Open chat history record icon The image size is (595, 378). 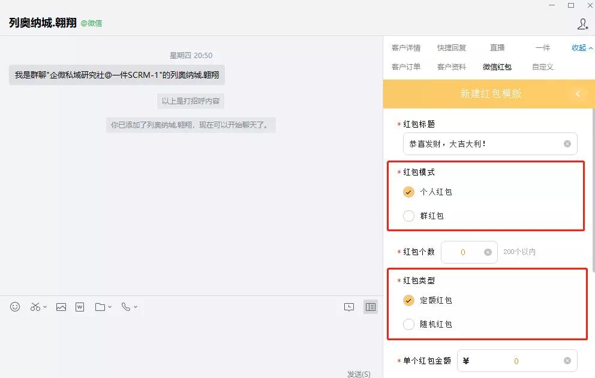[x=349, y=306]
